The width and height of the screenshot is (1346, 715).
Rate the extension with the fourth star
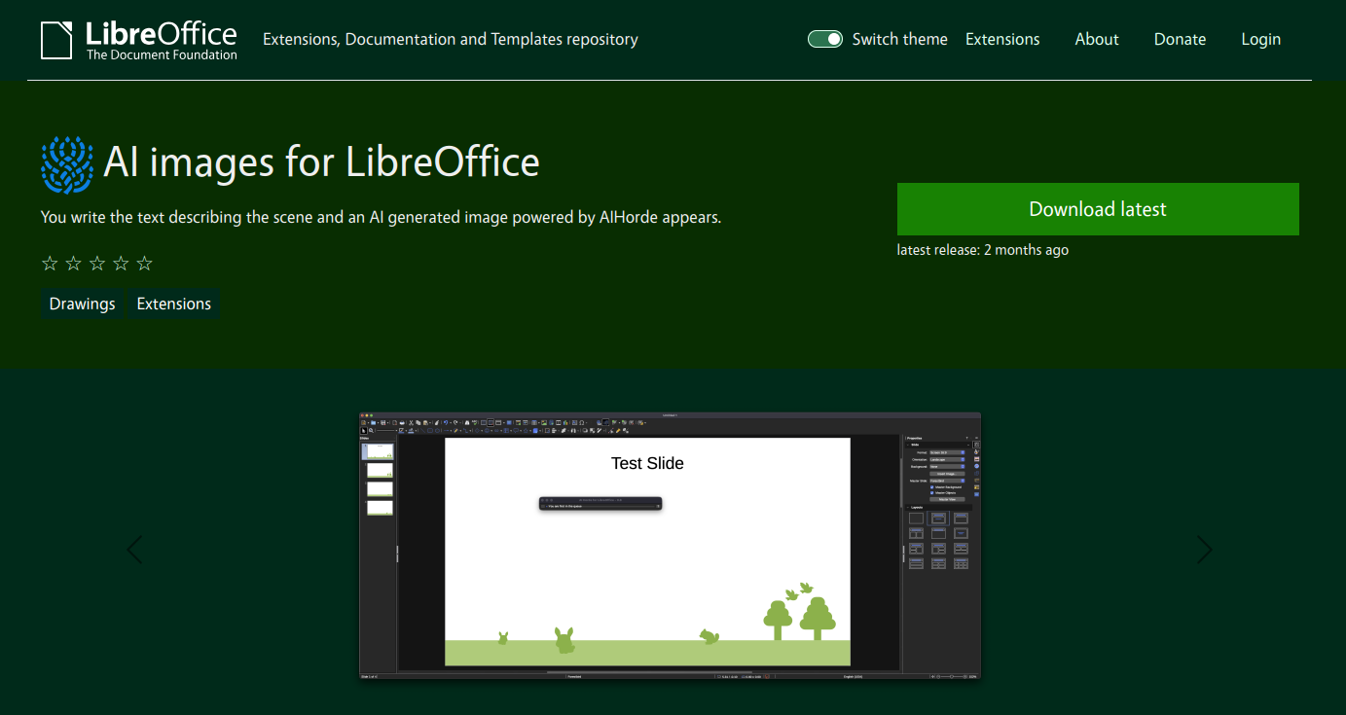121,264
